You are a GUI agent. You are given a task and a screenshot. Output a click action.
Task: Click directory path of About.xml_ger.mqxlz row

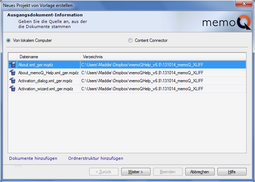pyautogui.click(x=142, y=65)
